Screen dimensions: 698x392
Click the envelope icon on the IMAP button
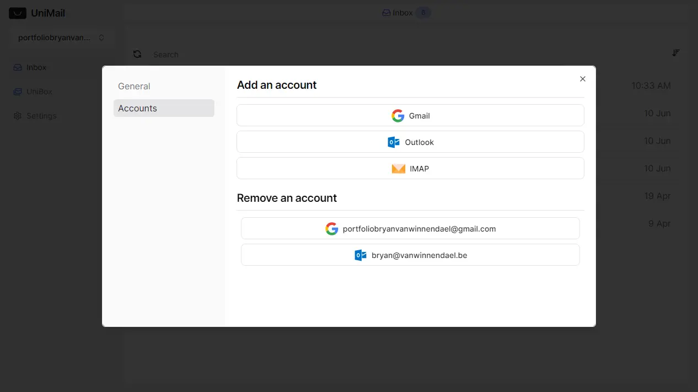(x=399, y=169)
